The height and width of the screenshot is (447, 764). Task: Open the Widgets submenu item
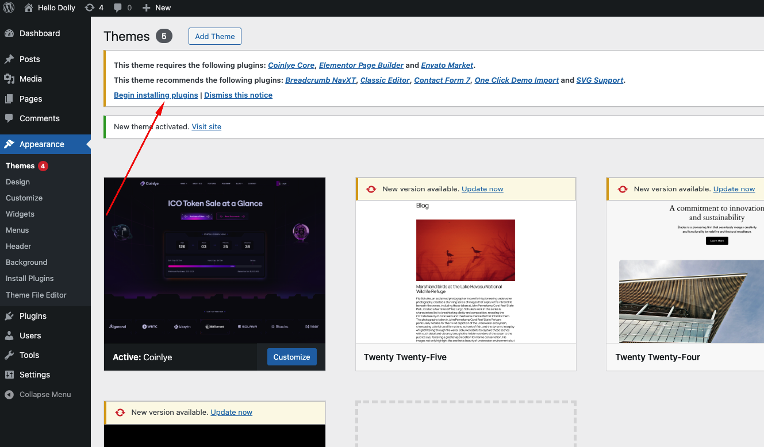pyautogui.click(x=20, y=214)
